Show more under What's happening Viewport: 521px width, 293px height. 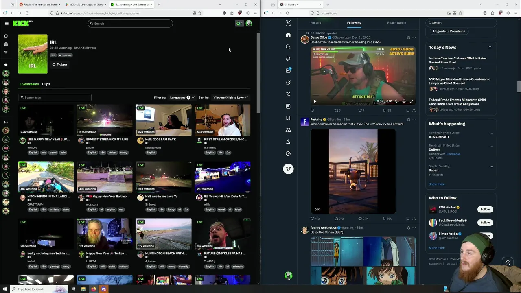(436, 184)
